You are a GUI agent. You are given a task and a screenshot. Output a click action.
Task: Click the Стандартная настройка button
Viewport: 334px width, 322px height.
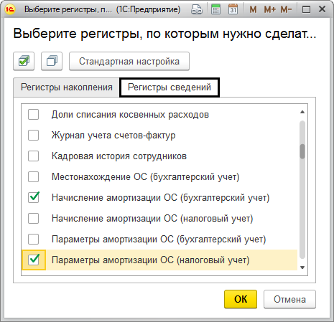click(129, 61)
